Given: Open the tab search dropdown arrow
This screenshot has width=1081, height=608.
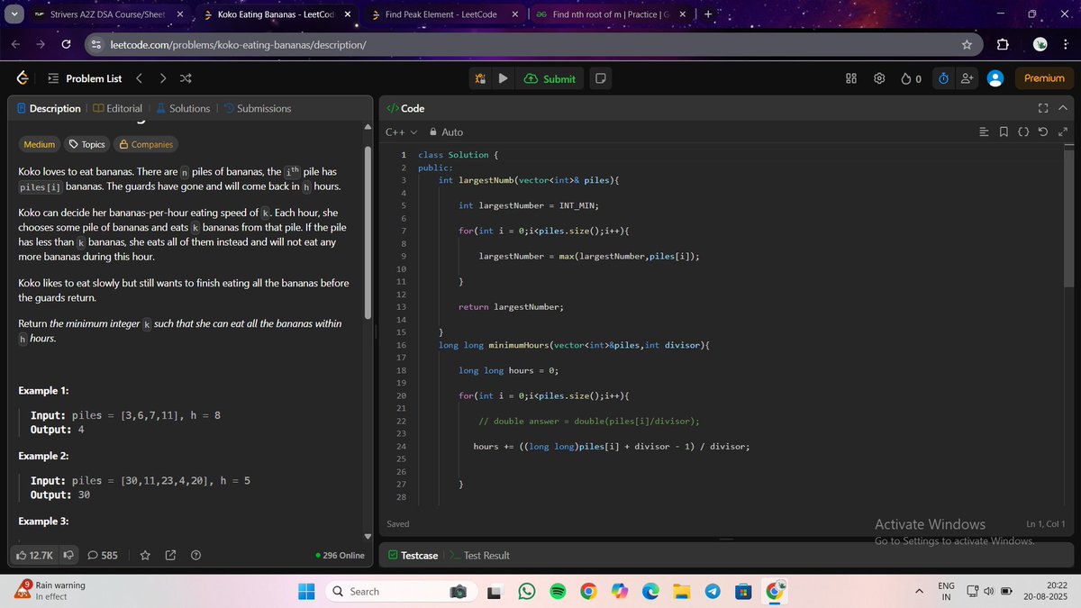Looking at the screenshot, I should [13, 14].
